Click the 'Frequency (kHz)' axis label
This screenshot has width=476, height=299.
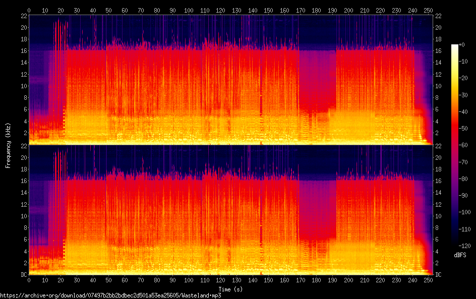click(x=8, y=145)
